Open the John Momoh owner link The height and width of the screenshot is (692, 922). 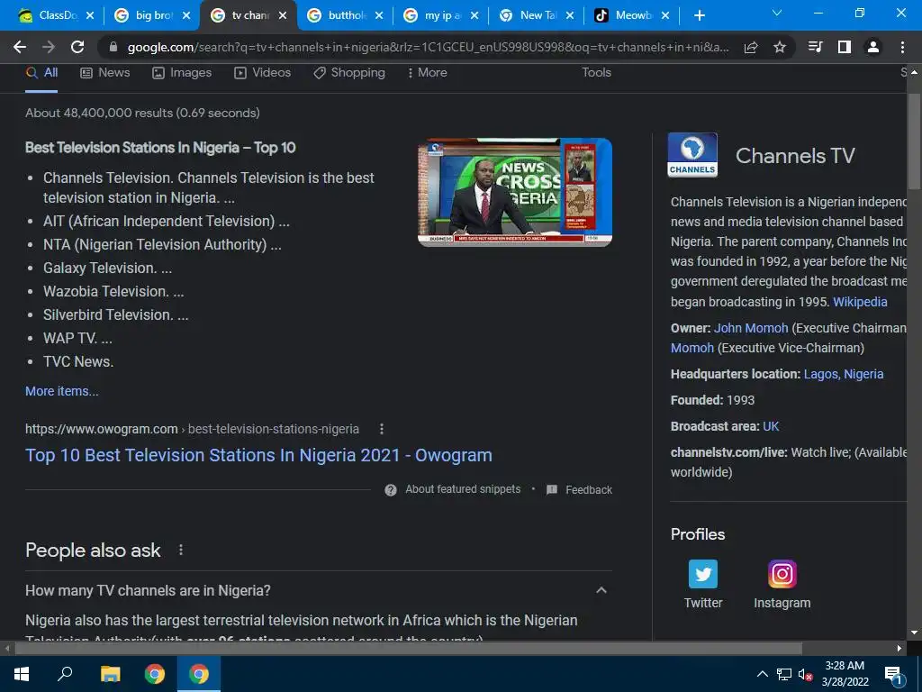pyautogui.click(x=751, y=328)
